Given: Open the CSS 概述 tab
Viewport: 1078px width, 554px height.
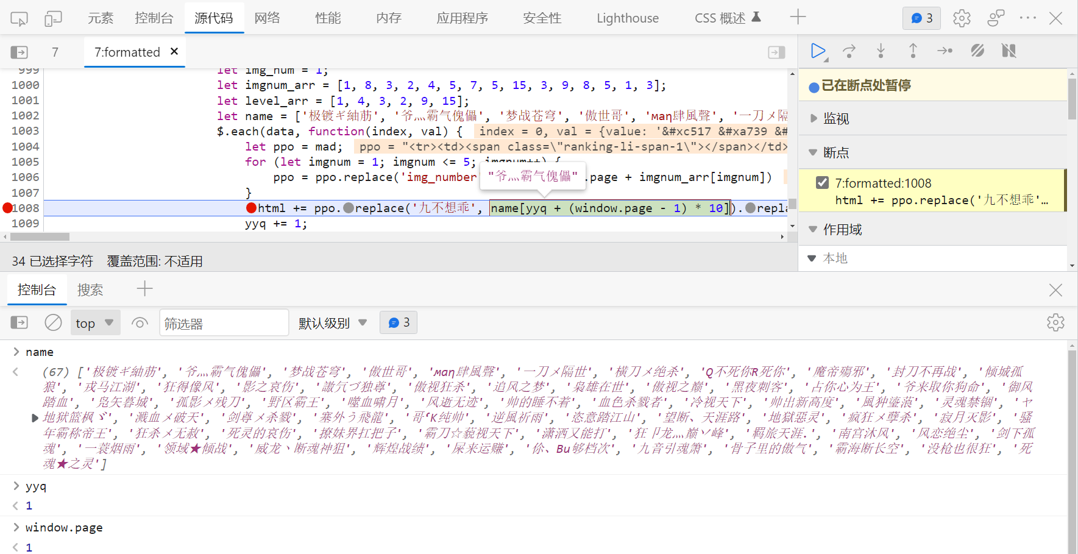Looking at the screenshot, I should click(728, 18).
